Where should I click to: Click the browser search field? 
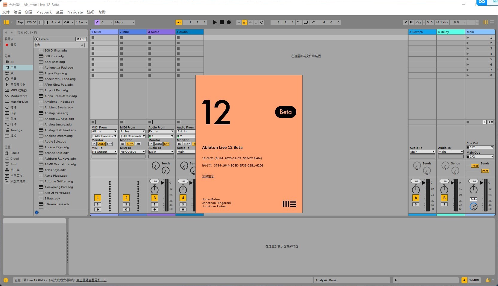coord(51,32)
